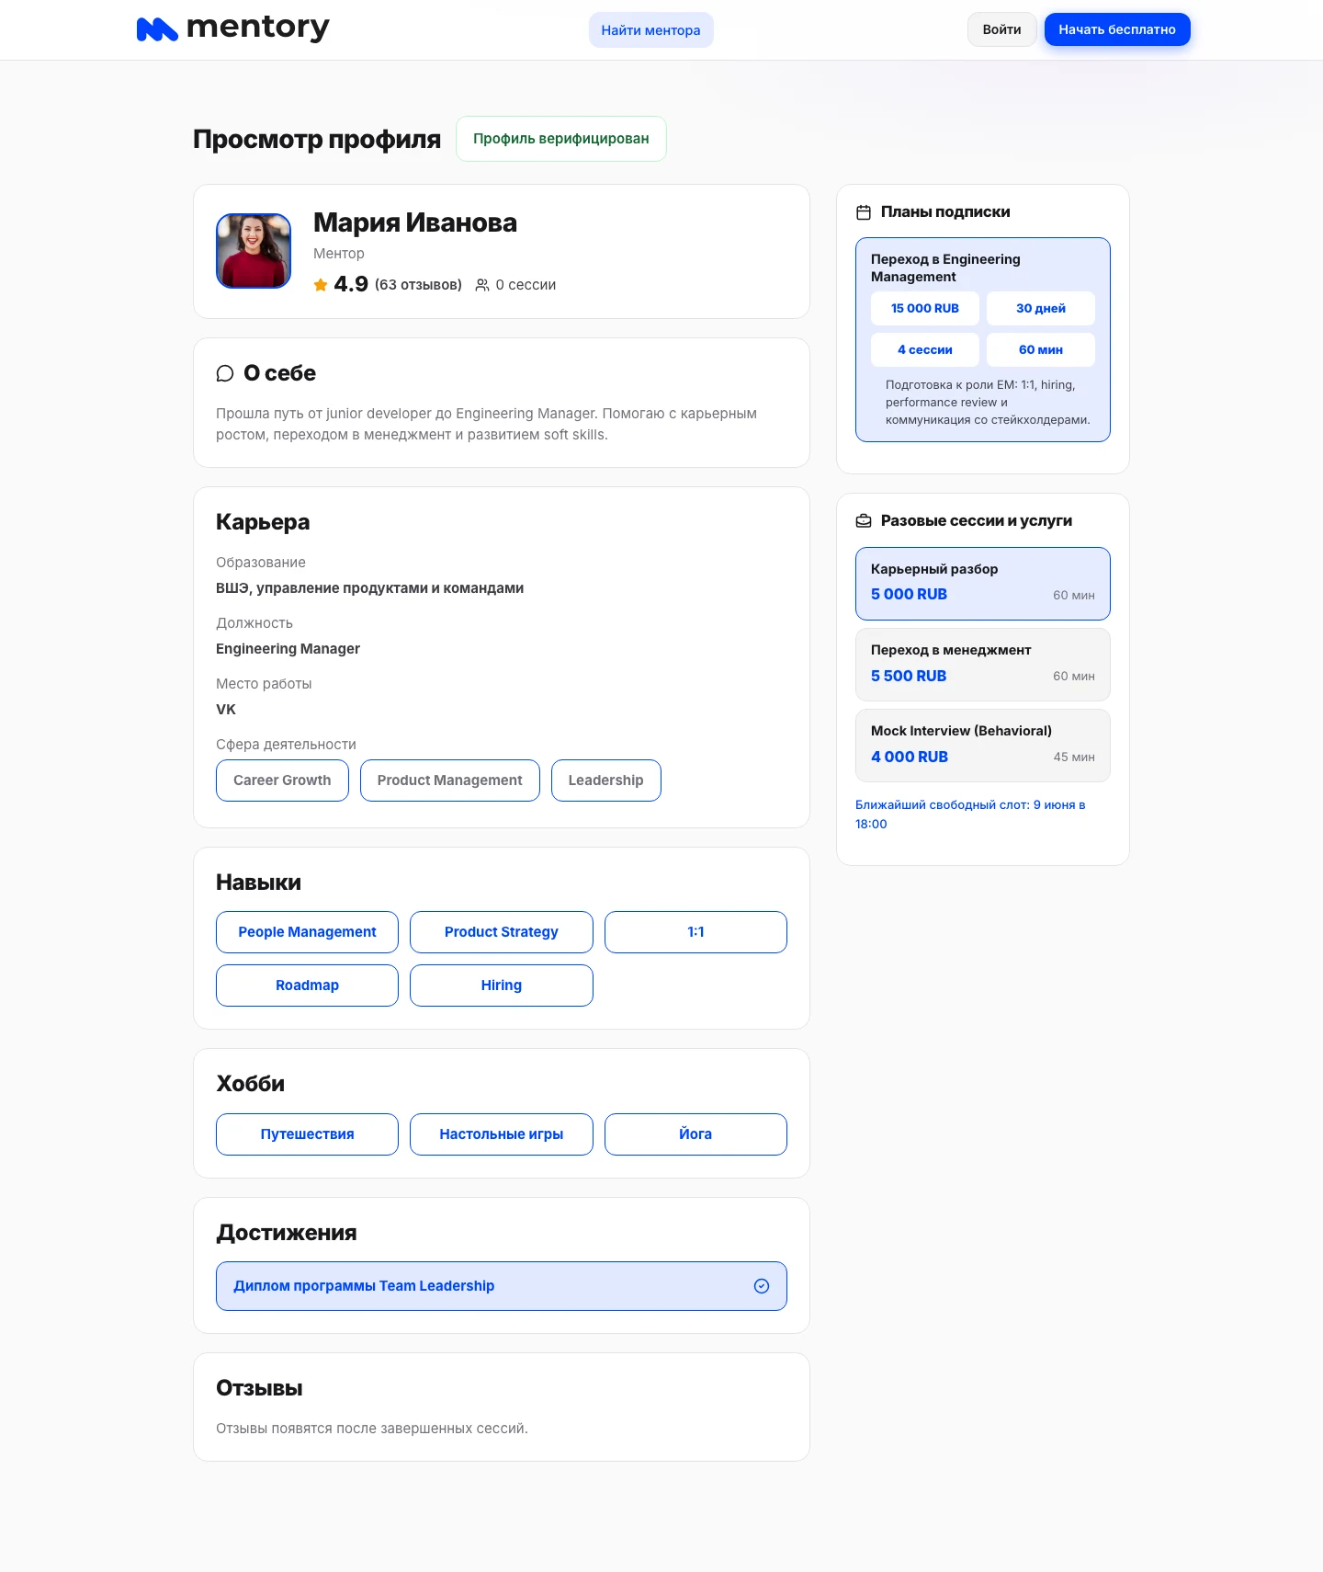
Task: Click the VK workplace text
Action: point(226,710)
